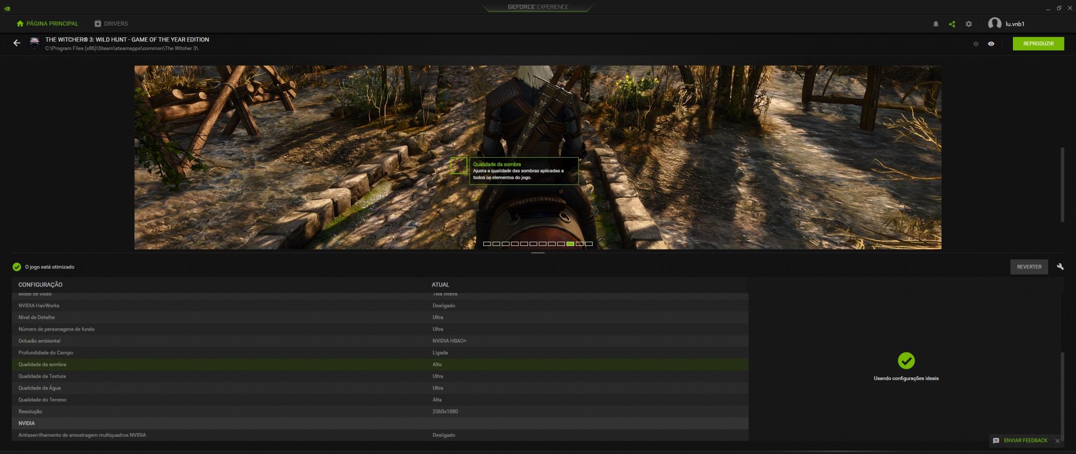Screen dimensions: 1076x454
Task: Click the Configuração column header
Action: click(40, 285)
